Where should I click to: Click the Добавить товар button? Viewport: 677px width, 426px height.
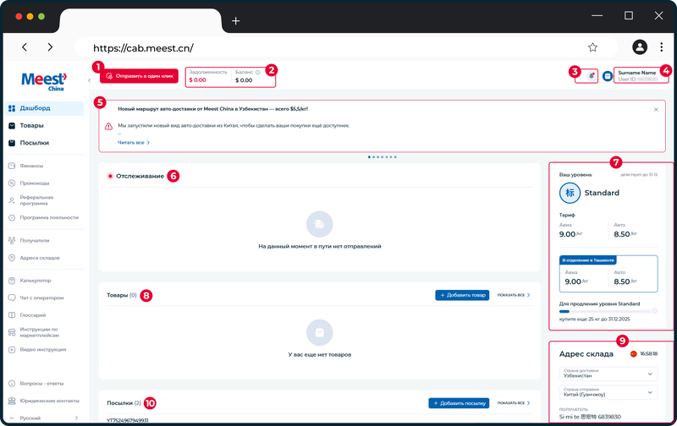[x=462, y=295]
